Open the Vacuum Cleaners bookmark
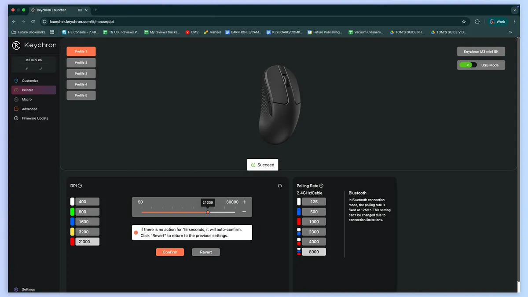The height and width of the screenshot is (297, 528). click(x=366, y=32)
